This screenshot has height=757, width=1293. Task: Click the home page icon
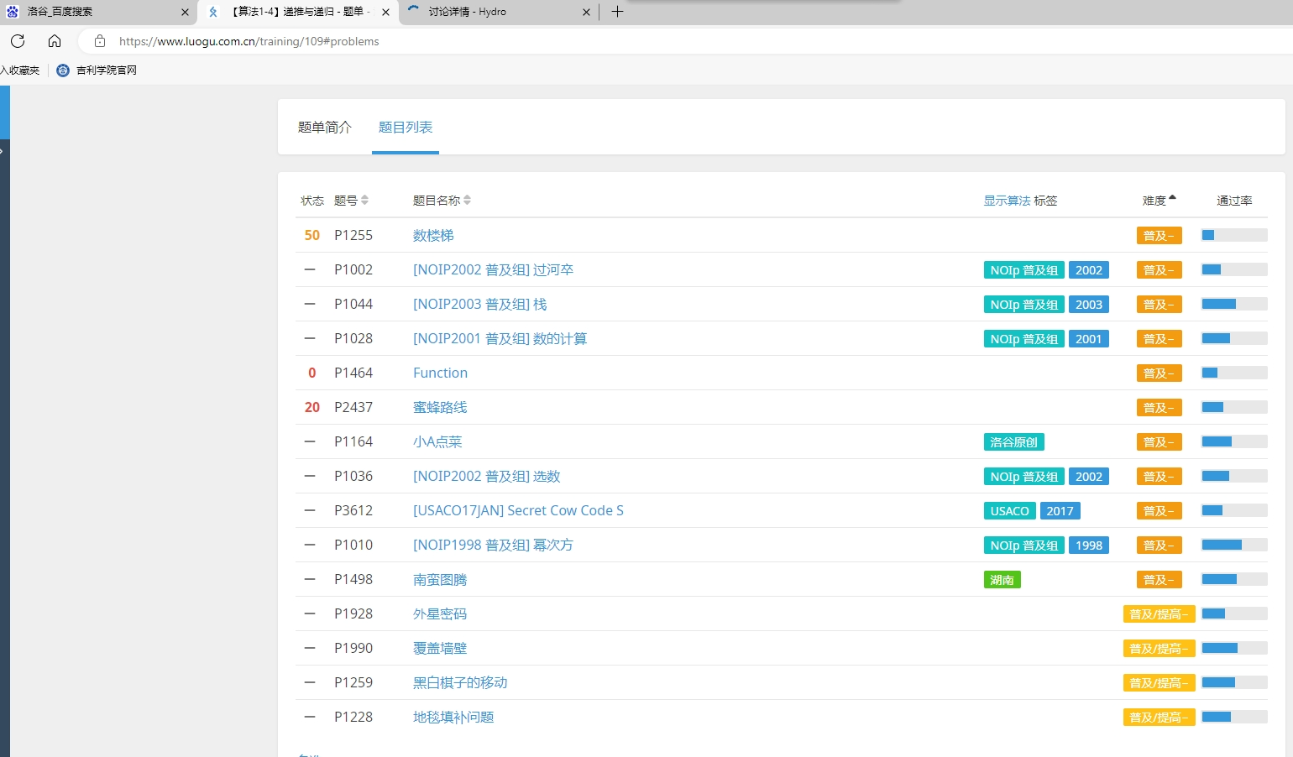55,41
